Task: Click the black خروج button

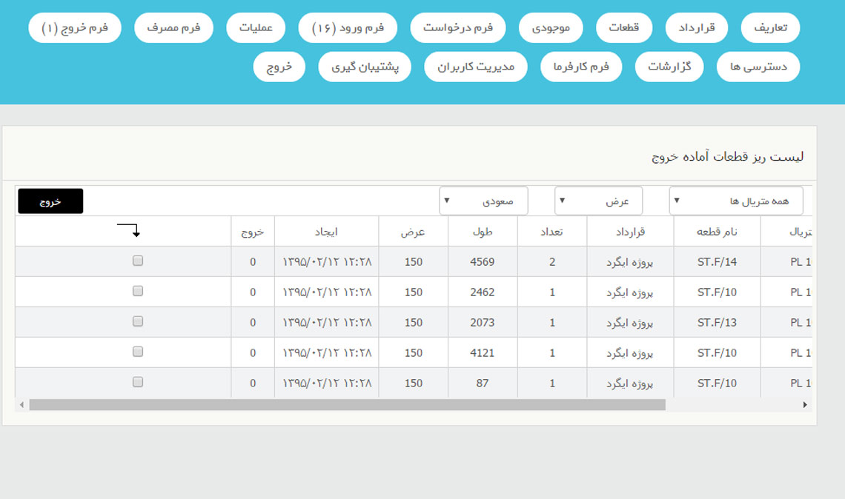Action: tap(50, 201)
